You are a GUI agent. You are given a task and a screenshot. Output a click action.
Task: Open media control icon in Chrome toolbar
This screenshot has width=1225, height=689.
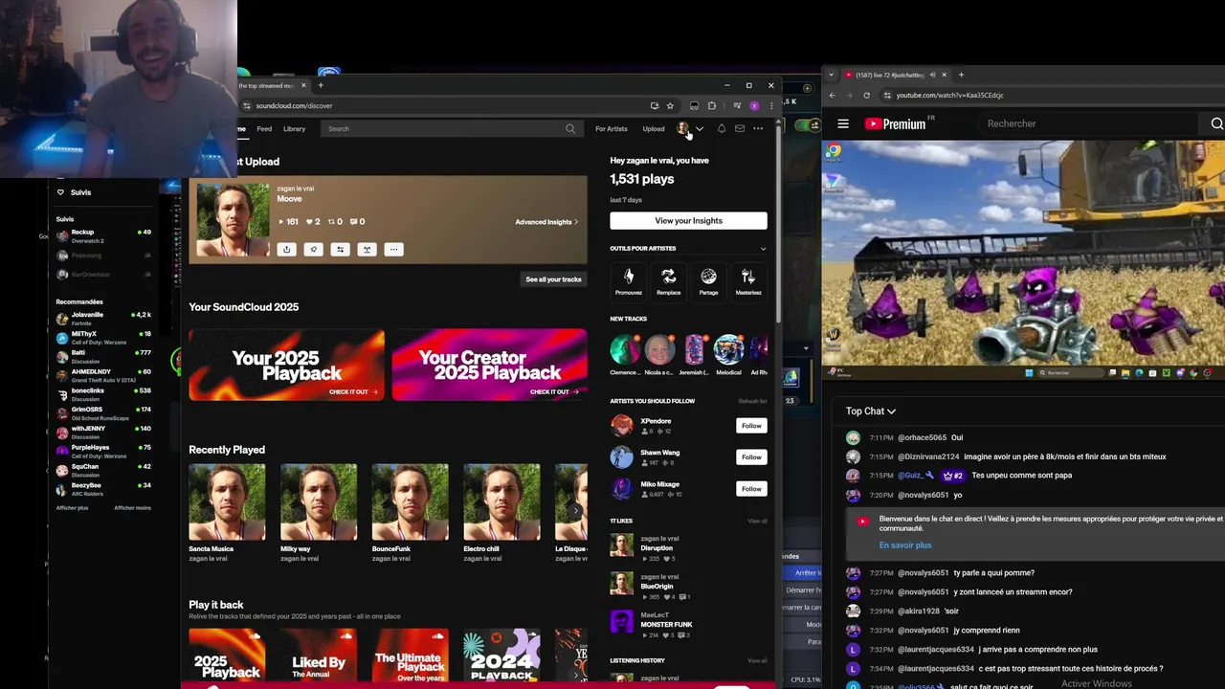point(737,105)
